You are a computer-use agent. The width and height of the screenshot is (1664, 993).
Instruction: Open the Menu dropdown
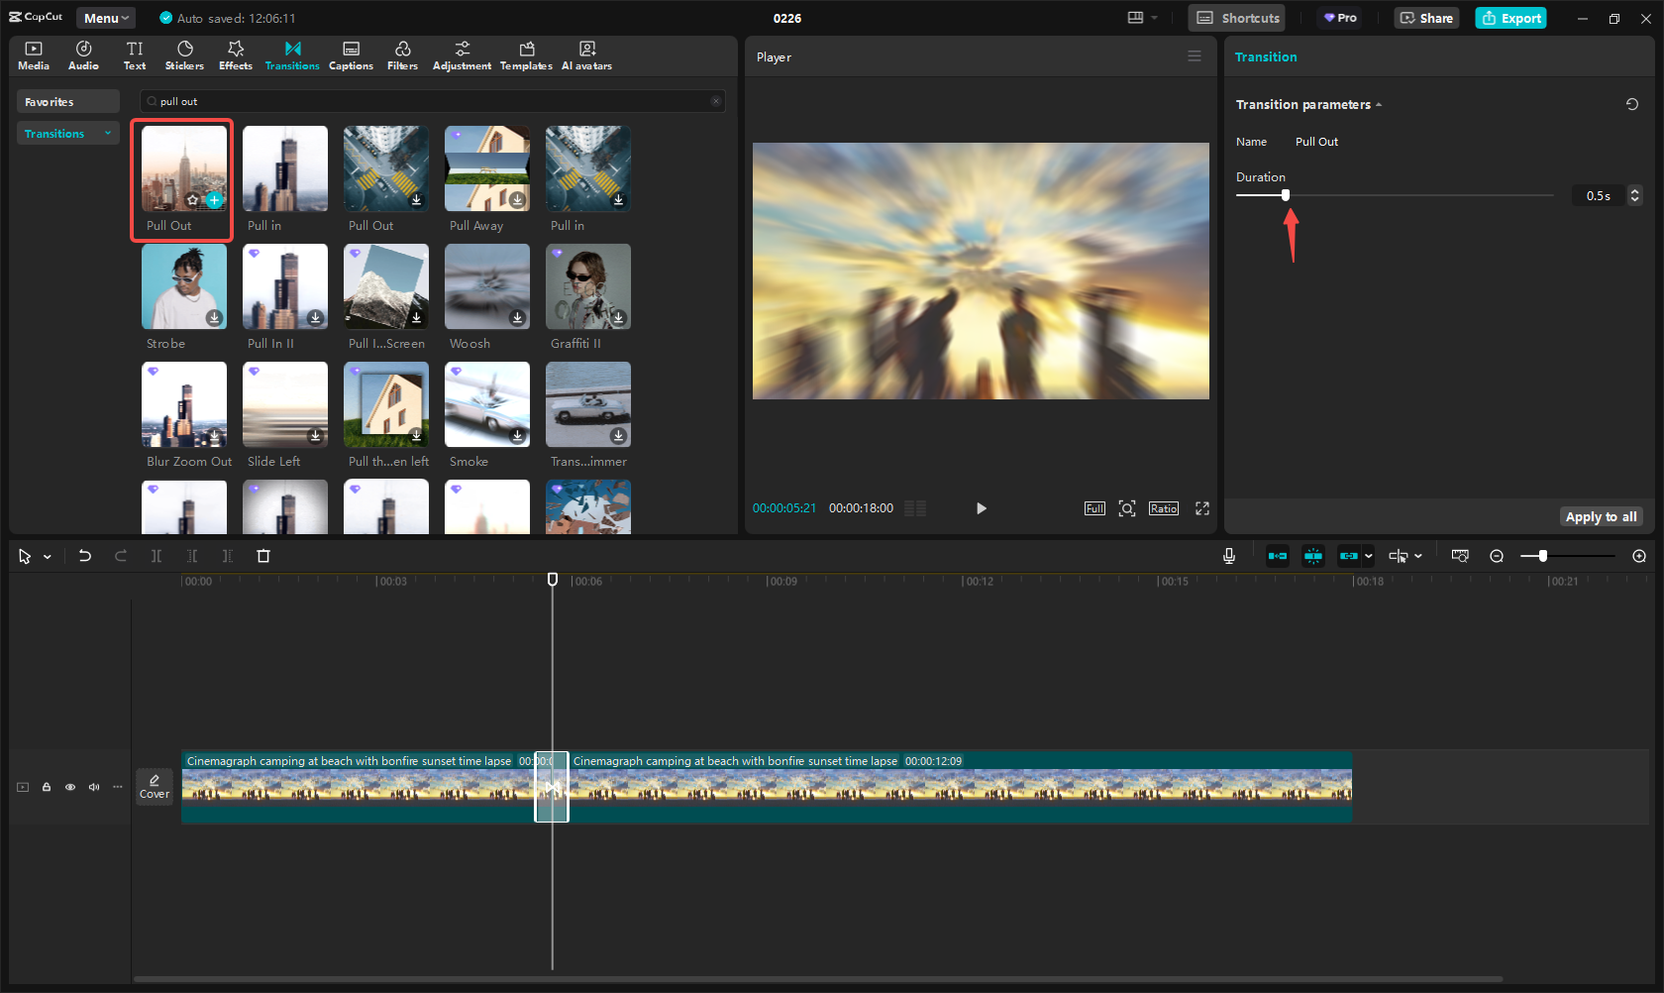106,18
